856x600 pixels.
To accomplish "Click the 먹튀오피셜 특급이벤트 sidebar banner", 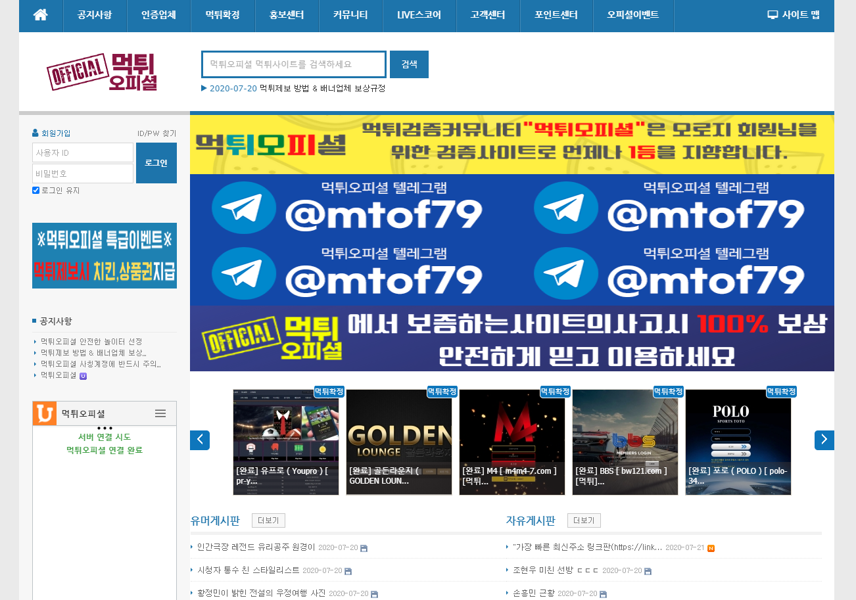I will click(105, 256).
